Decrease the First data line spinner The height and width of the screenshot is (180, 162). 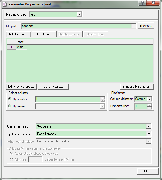(150, 108)
